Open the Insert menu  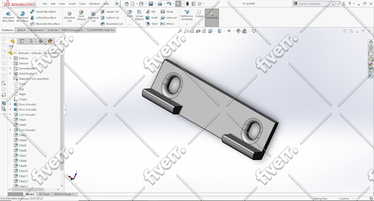72,4
